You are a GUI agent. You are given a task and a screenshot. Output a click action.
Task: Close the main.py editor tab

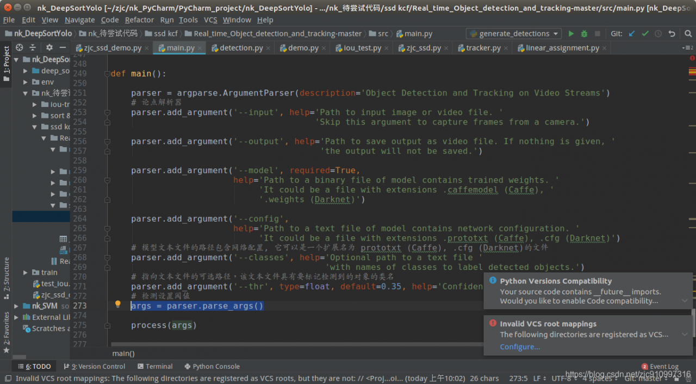(x=200, y=48)
